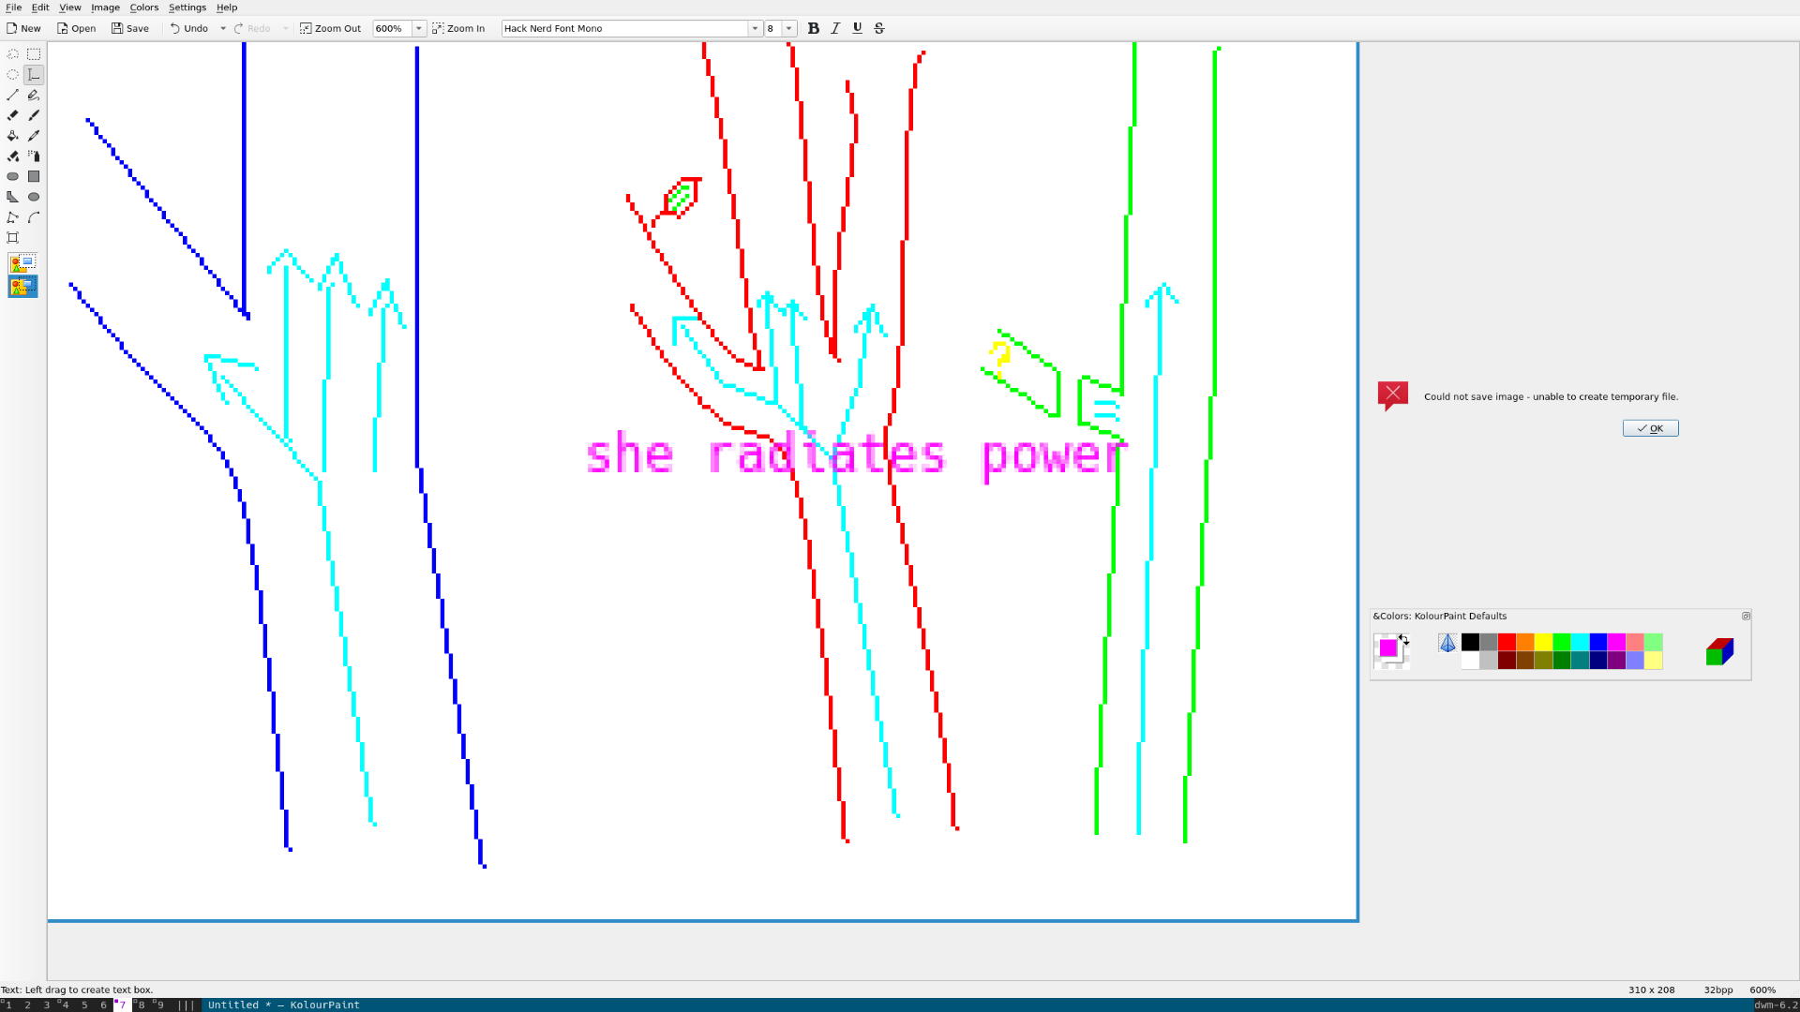Screen dimensions: 1800x1012
Task: Select the Line drawing tool
Action: (13, 96)
